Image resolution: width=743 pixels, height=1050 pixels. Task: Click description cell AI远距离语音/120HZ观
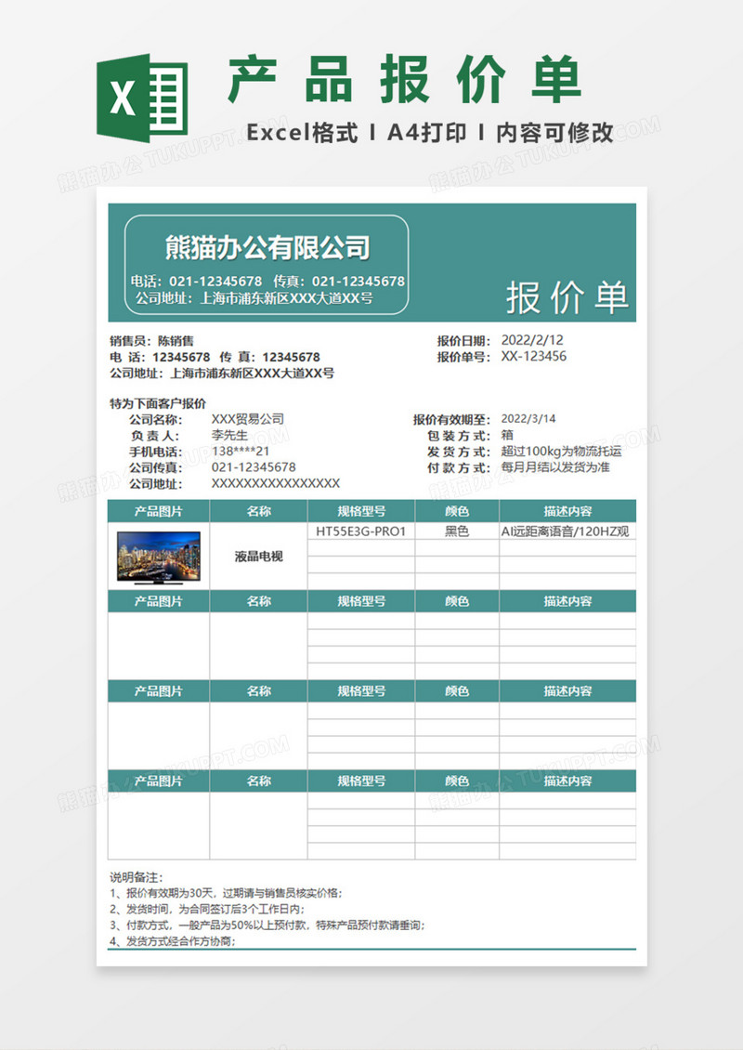[x=567, y=532]
